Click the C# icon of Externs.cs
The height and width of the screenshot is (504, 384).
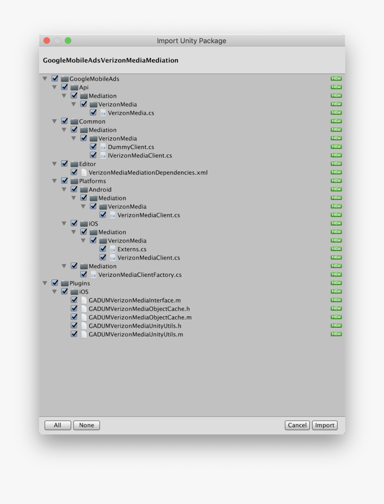[113, 249]
